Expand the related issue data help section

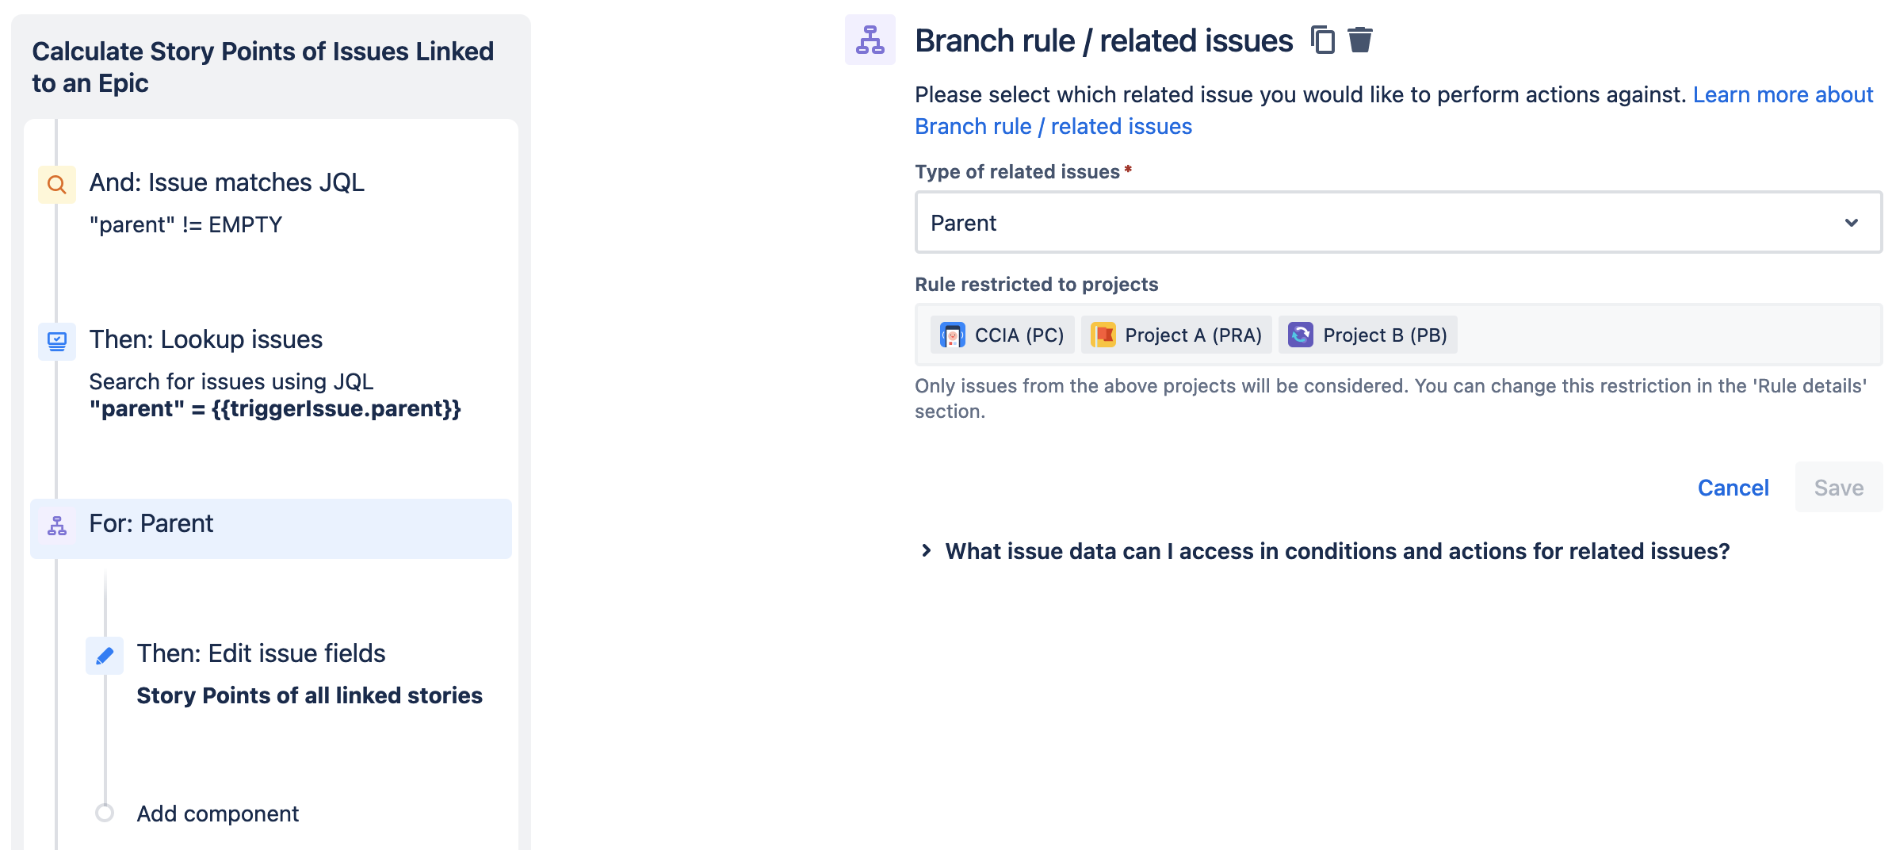1325,551
